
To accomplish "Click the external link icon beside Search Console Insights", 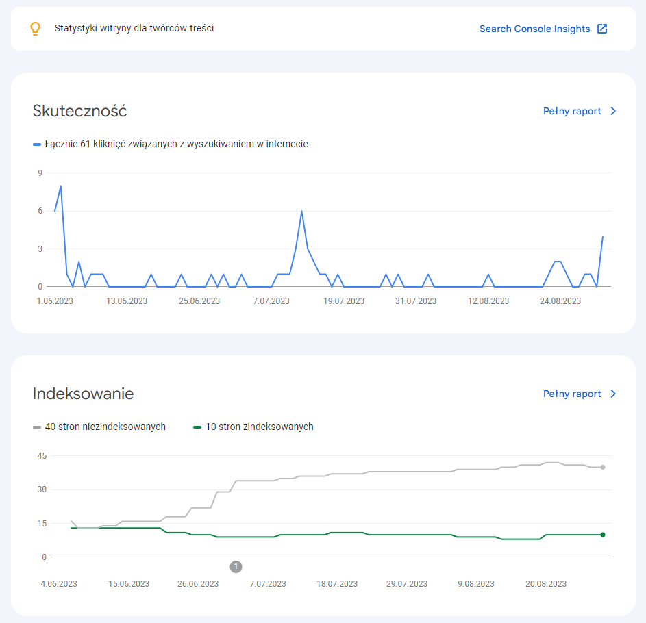I will (602, 29).
